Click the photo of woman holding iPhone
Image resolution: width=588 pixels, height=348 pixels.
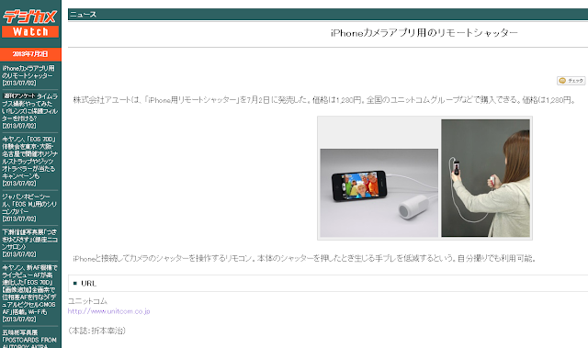[486, 178]
